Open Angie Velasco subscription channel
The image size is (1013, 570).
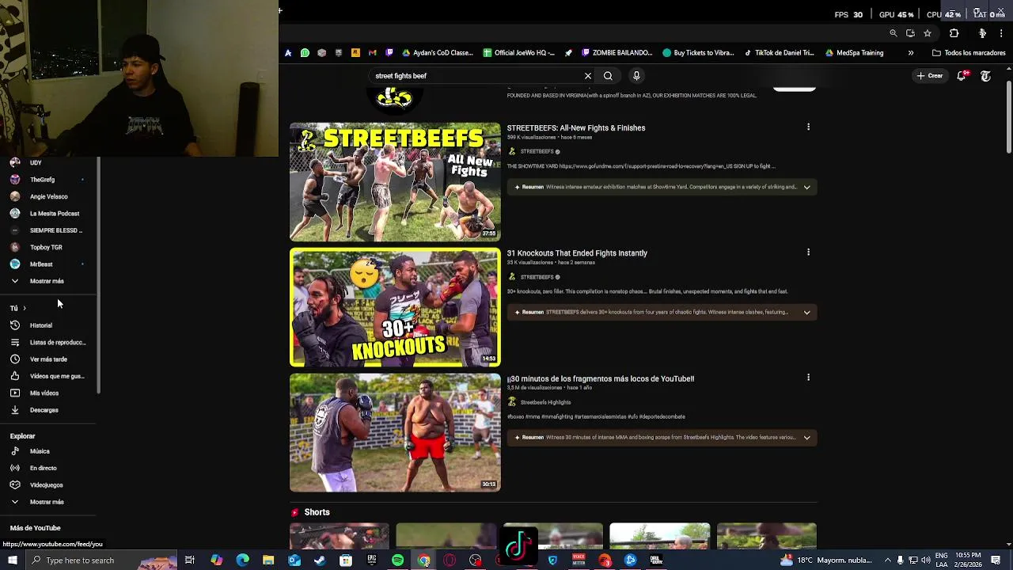47,196
